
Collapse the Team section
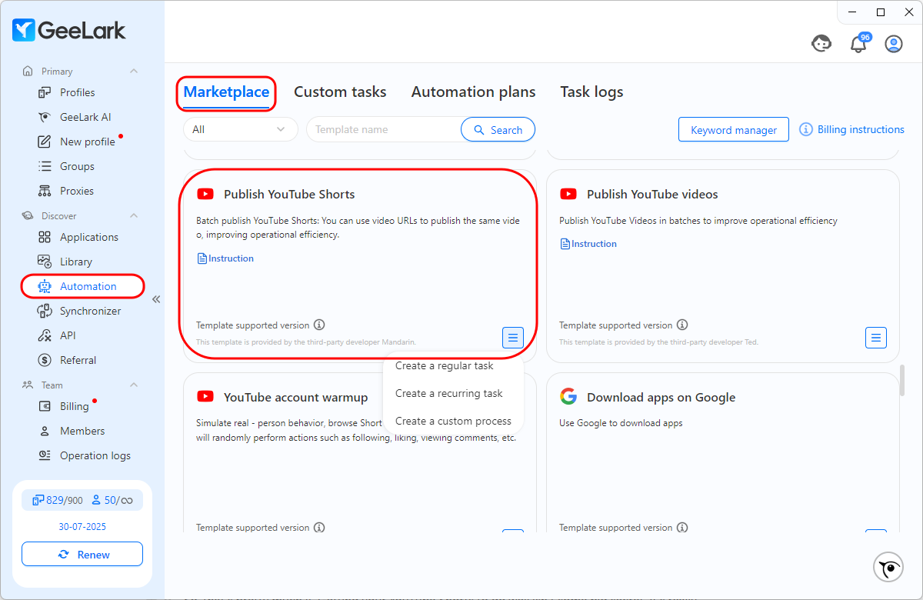(x=134, y=385)
